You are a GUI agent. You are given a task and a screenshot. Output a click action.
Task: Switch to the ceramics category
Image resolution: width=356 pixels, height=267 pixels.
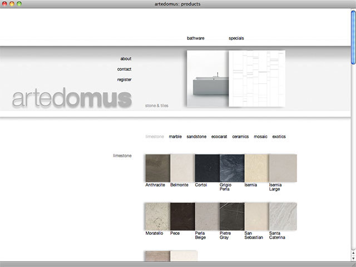[x=240, y=137]
